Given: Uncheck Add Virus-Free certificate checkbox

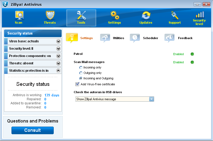Looking at the screenshot, I should [77, 84].
